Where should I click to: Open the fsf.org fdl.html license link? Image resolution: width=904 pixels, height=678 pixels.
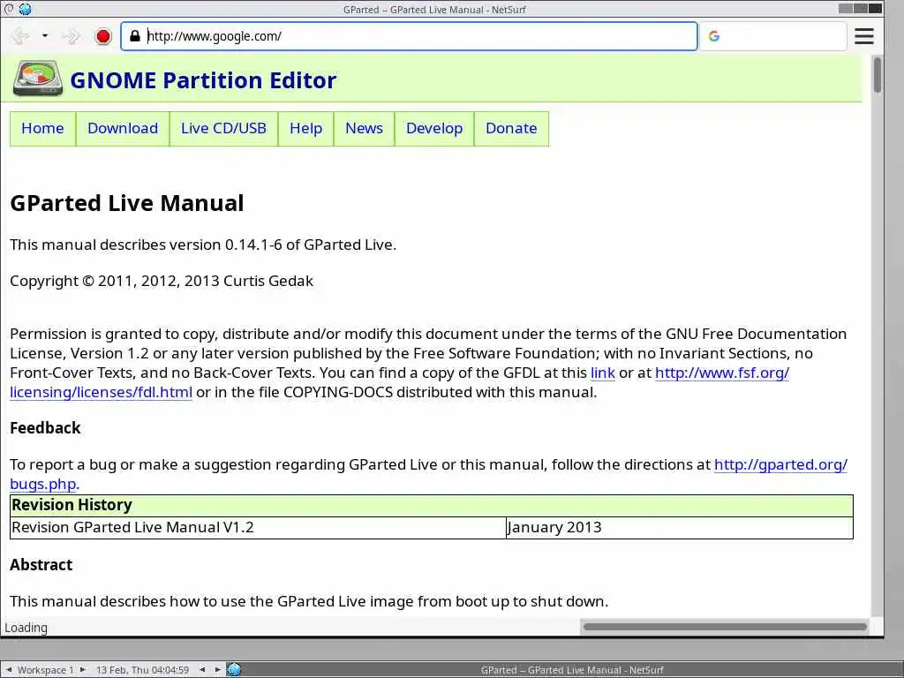coord(722,373)
